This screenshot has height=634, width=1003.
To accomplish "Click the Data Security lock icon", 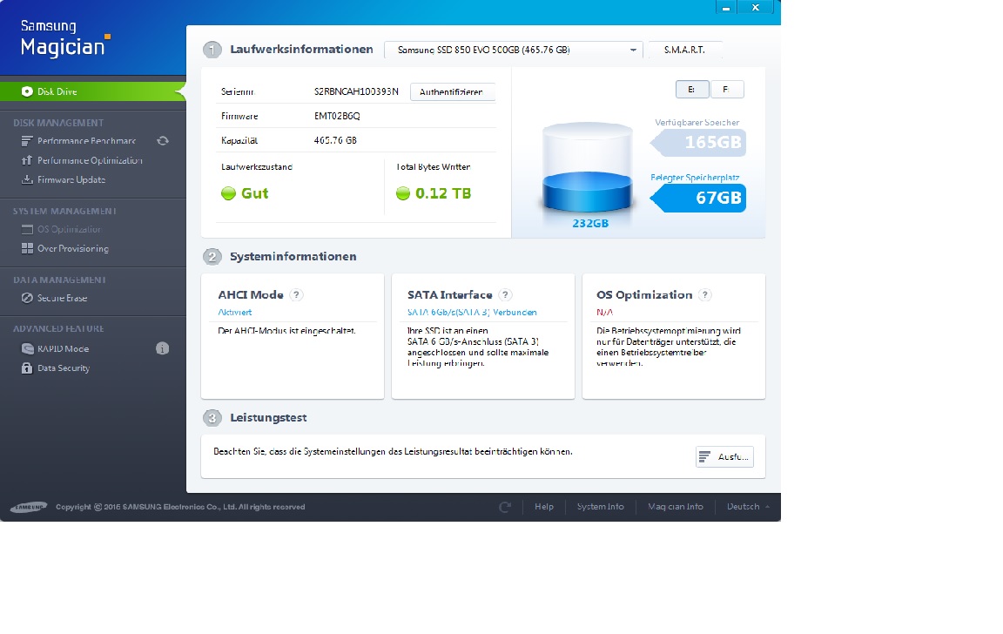I will tap(27, 368).
